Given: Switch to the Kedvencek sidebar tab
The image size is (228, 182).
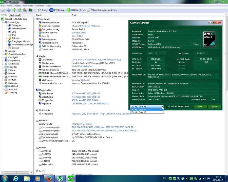Looking at the screenshot, I should tap(15, 15).
